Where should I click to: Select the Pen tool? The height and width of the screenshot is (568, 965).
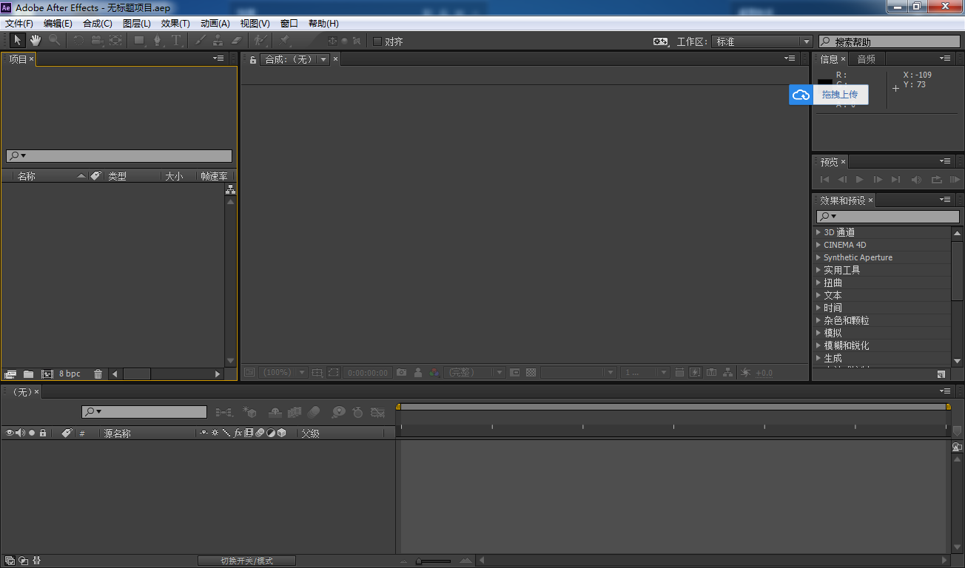click(158, 41)
